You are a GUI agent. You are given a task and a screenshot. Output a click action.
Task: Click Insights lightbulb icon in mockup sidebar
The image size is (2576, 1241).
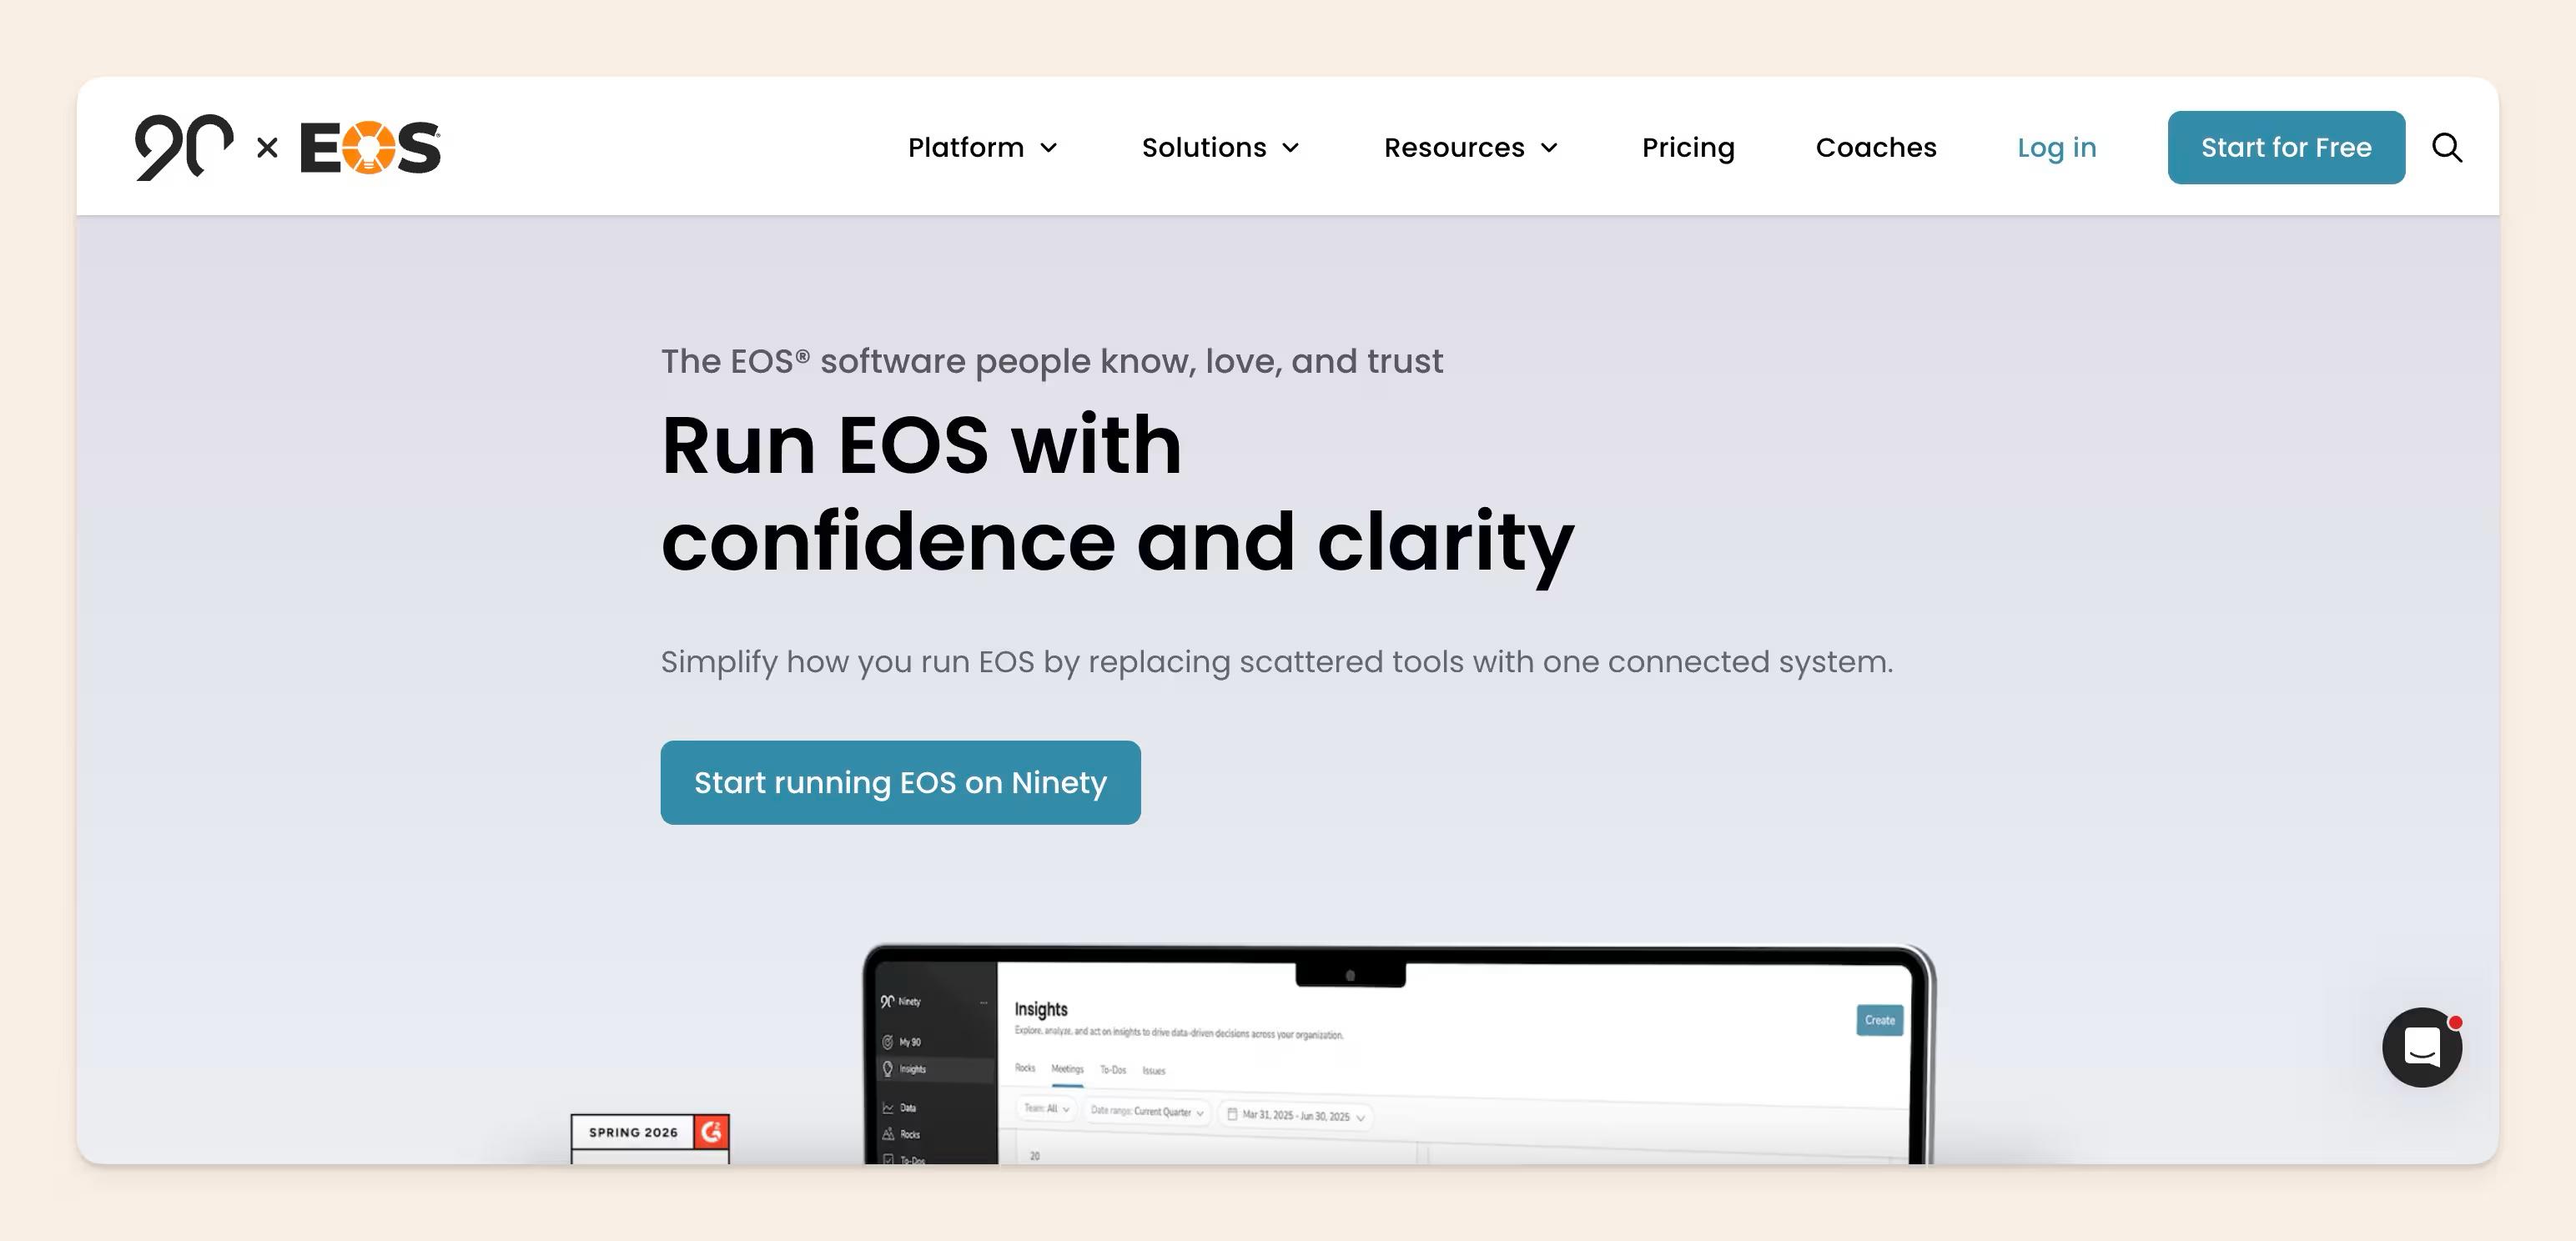pyautogui.click(x=887, y=1069)
